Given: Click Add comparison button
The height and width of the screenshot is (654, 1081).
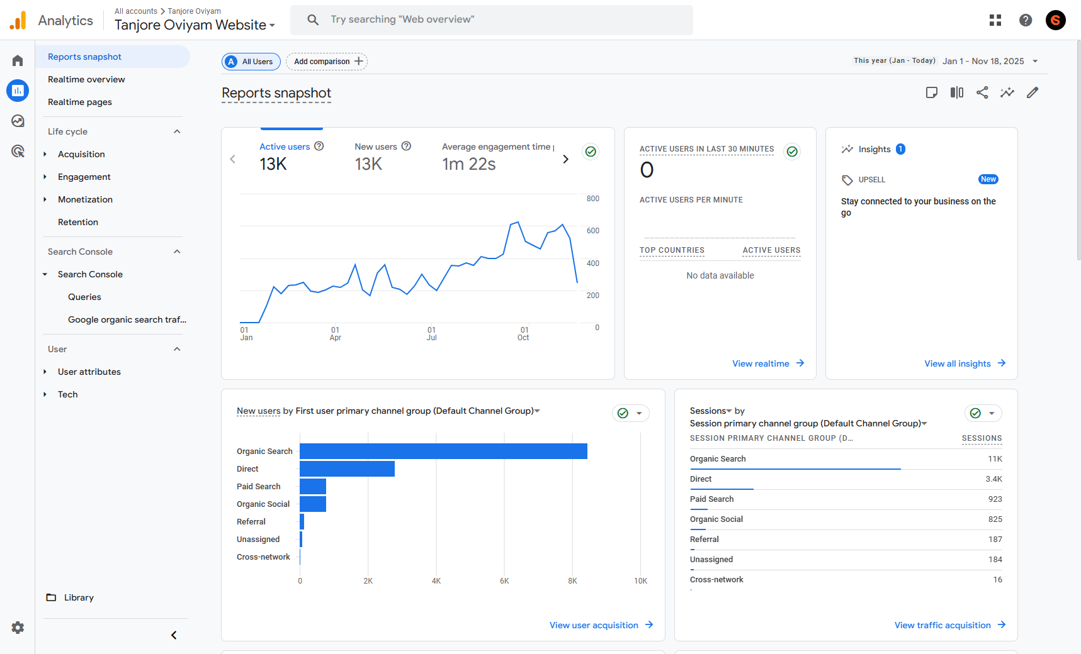Looking at the screenshot, I should pyautogui.click(x=327, y=62).
